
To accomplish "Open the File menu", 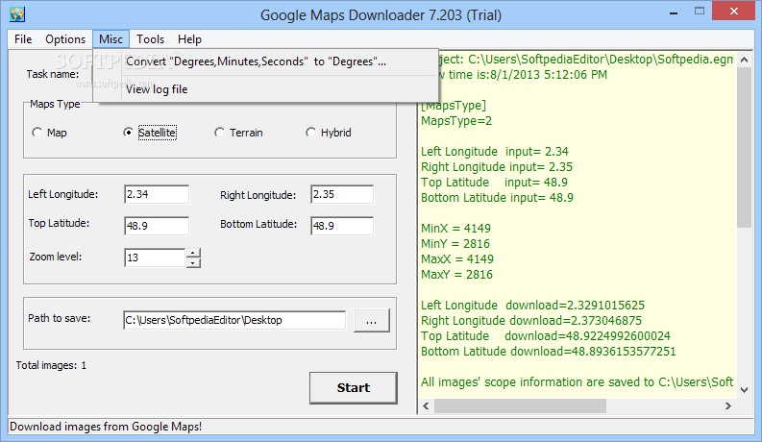I will pyautogui.click(x=23, y=39).
